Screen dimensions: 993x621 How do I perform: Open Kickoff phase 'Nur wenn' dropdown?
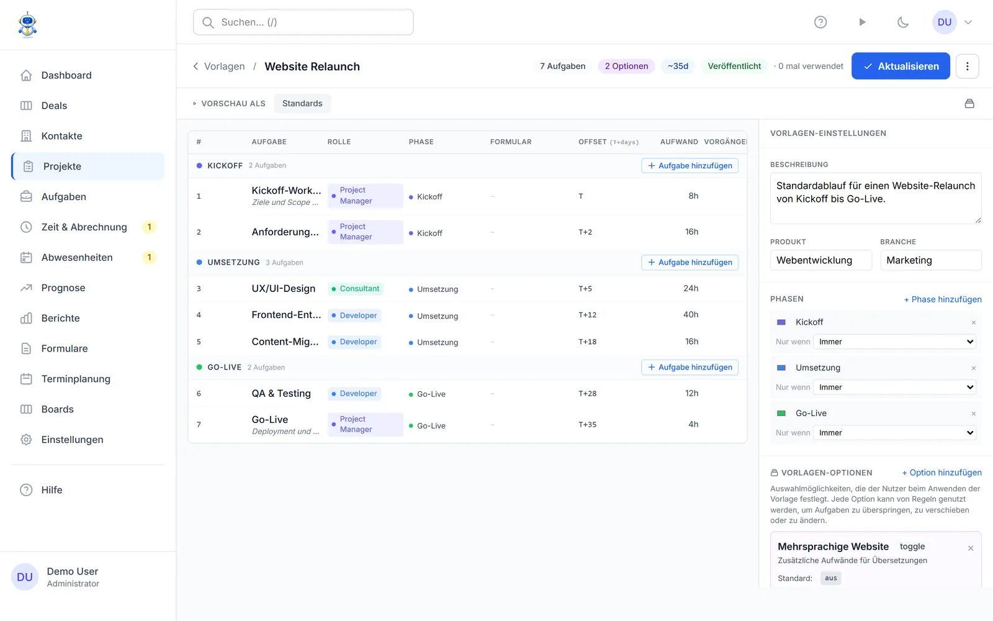point(894,342)
